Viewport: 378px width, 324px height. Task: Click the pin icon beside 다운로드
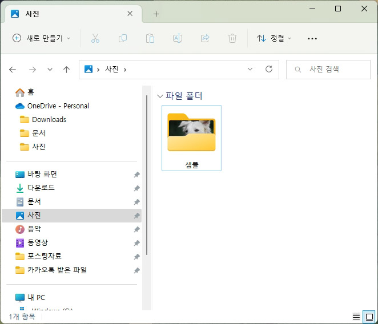click(136, 188)
